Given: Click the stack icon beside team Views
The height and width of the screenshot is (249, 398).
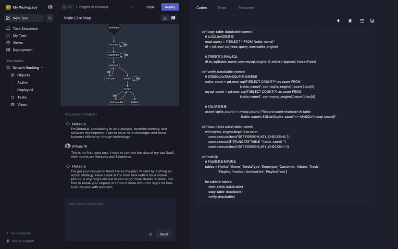Looking at the screenshot, I should click(12, 105).
